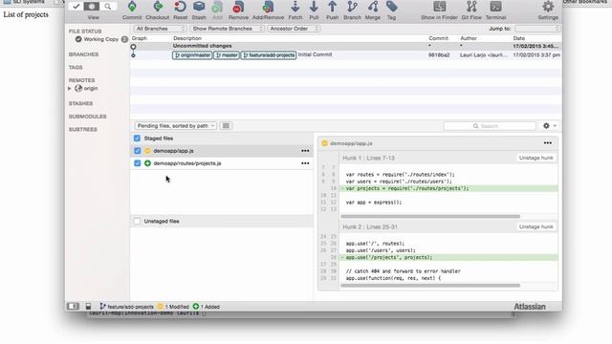Open the Ancestor Order dropdown
The image size is (612, 344).
(294, 29)
